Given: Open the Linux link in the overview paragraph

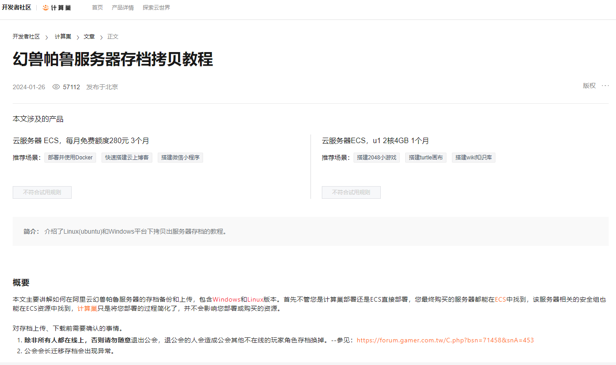Looking at the screenshot, I should (255, 299).
